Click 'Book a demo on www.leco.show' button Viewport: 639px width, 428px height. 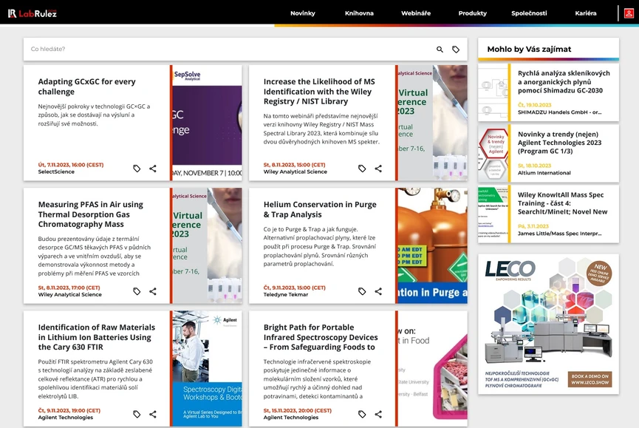pyautogui.click(x=590, y=379)
